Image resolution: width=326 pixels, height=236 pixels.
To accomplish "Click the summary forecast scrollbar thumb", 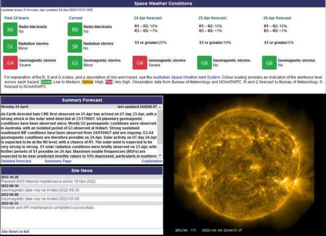I will pyautogui.click(x=160, y=127).
